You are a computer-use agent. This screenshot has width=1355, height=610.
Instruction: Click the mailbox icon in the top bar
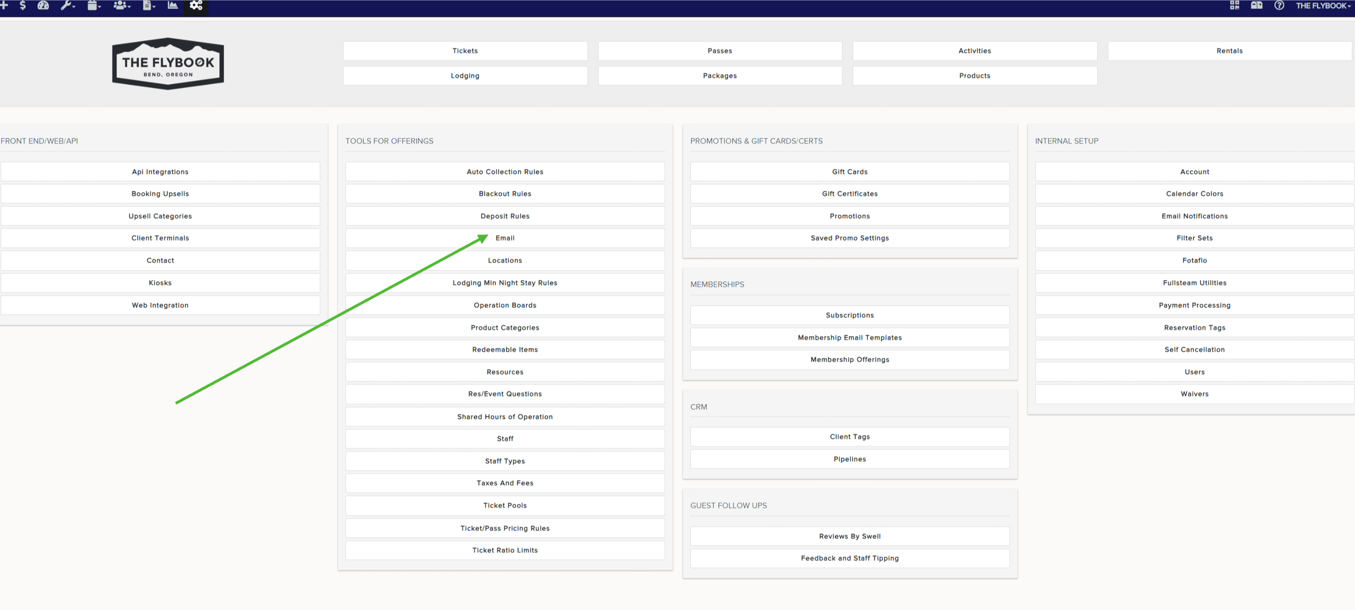click(x=1256, y=5)
